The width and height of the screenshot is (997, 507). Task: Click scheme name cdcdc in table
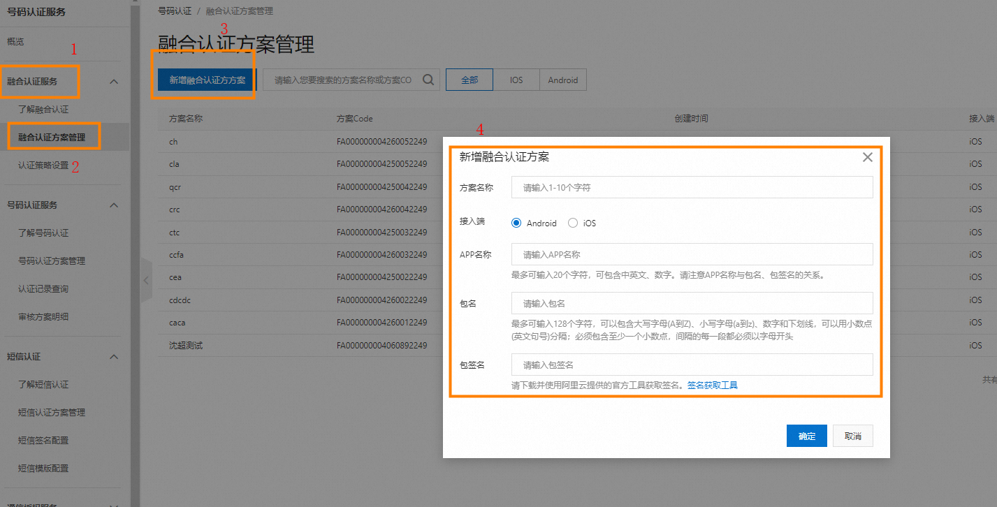[x=180, y=300]
